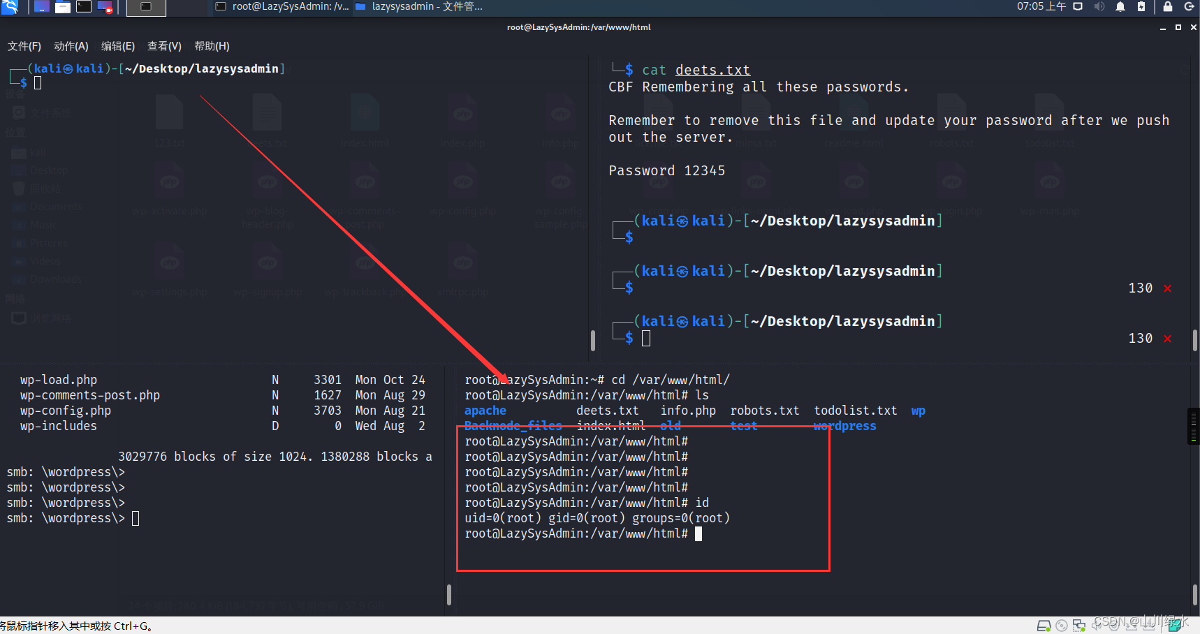Click todolist.txt in the ls output
Viewport: 1200px width, 634px height.
click(855, 411)
